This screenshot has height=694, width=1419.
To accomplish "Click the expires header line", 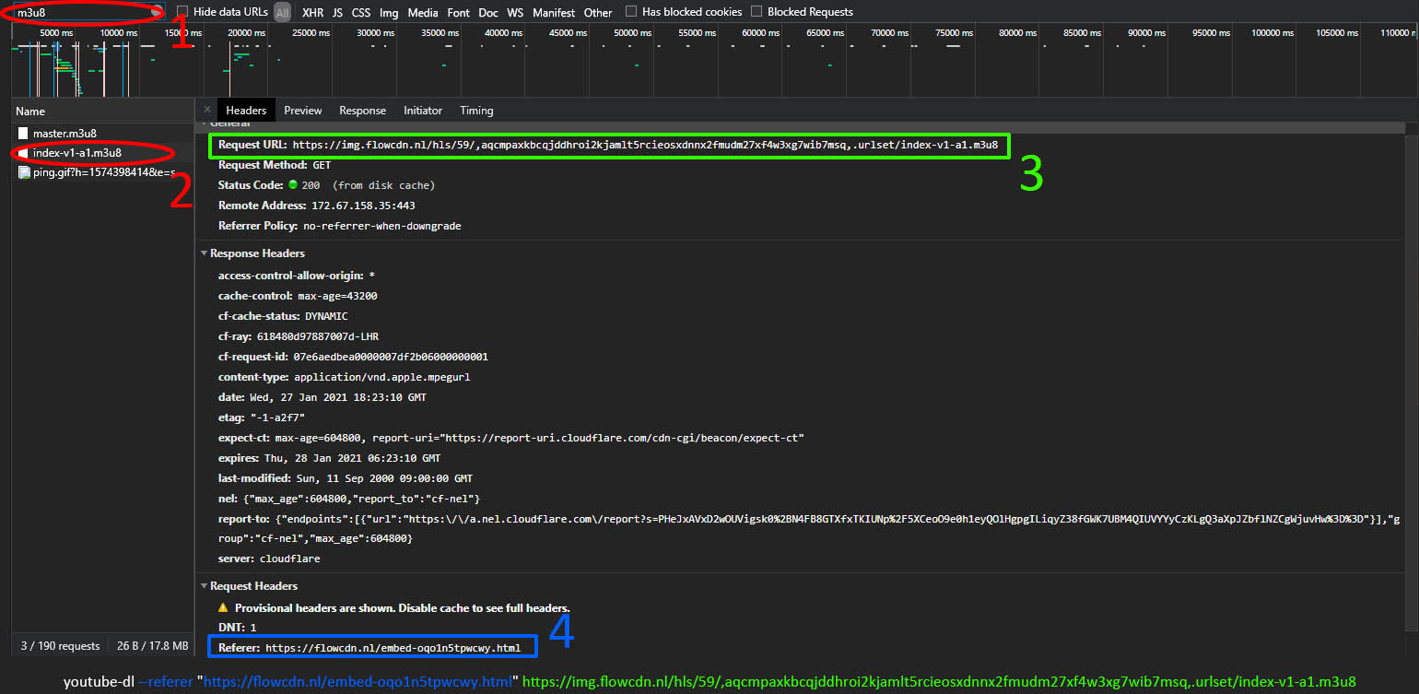I will click(329, 458).
